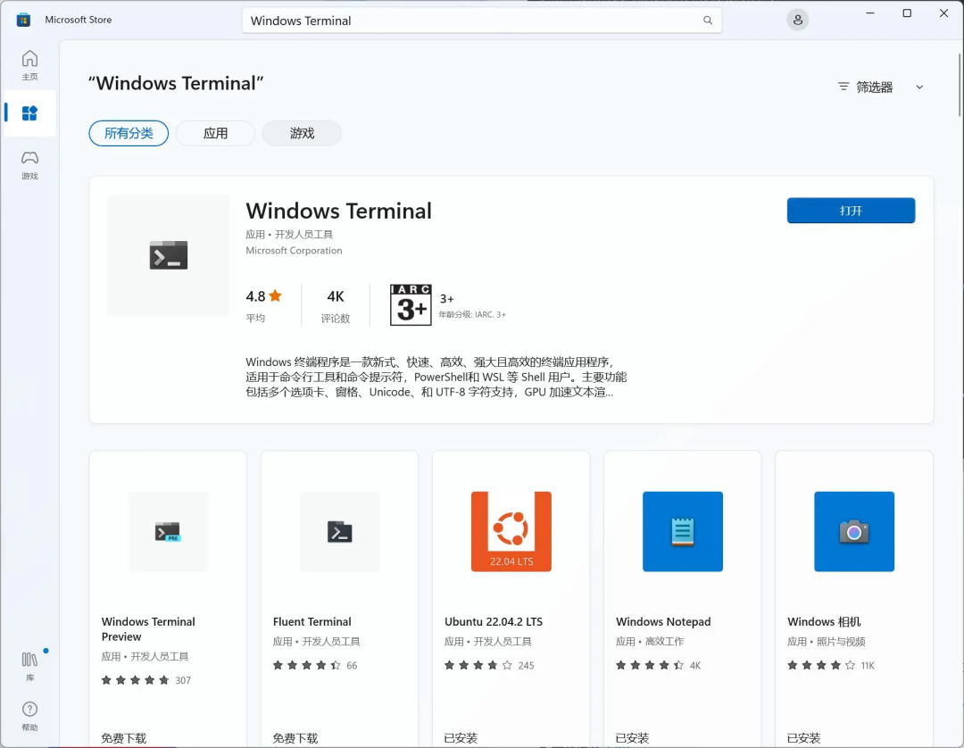
Task: Click the search magnifier icon
Action: point(708,21)
